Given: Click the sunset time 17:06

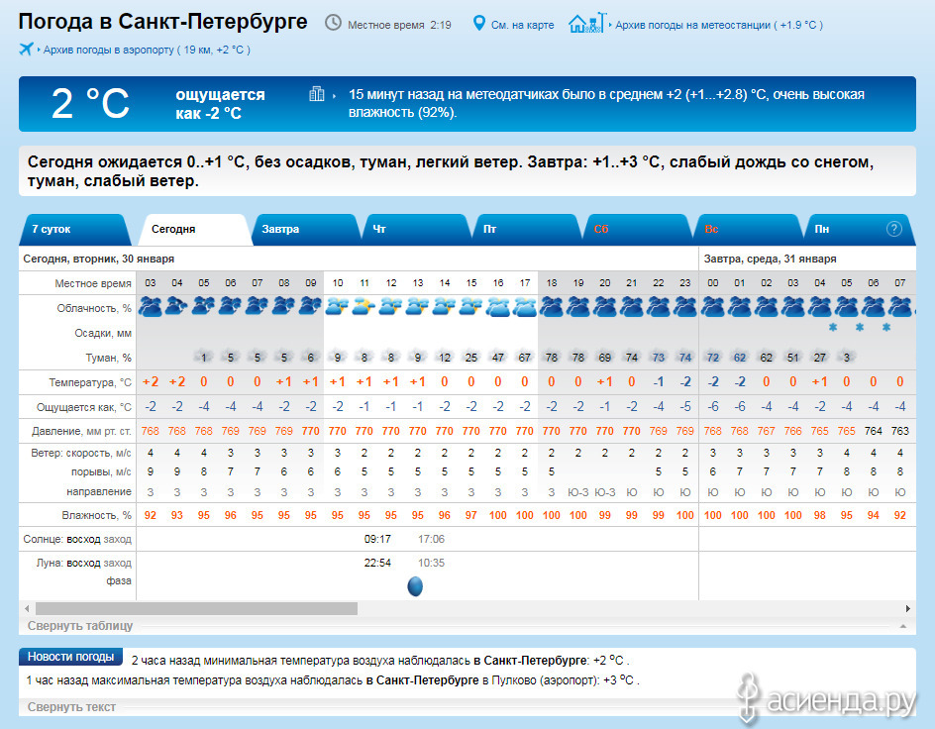Looking at the screenshot, I should coord(431,540).
